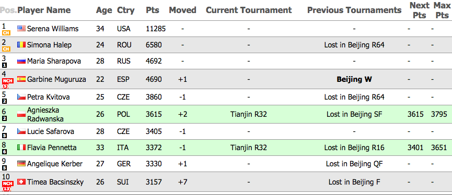Click the Moved column header

[182, 10]
